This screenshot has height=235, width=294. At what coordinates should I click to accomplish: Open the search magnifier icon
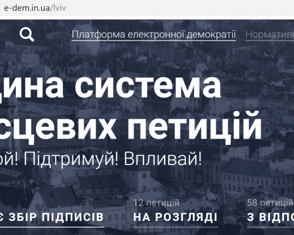point(27,34)
